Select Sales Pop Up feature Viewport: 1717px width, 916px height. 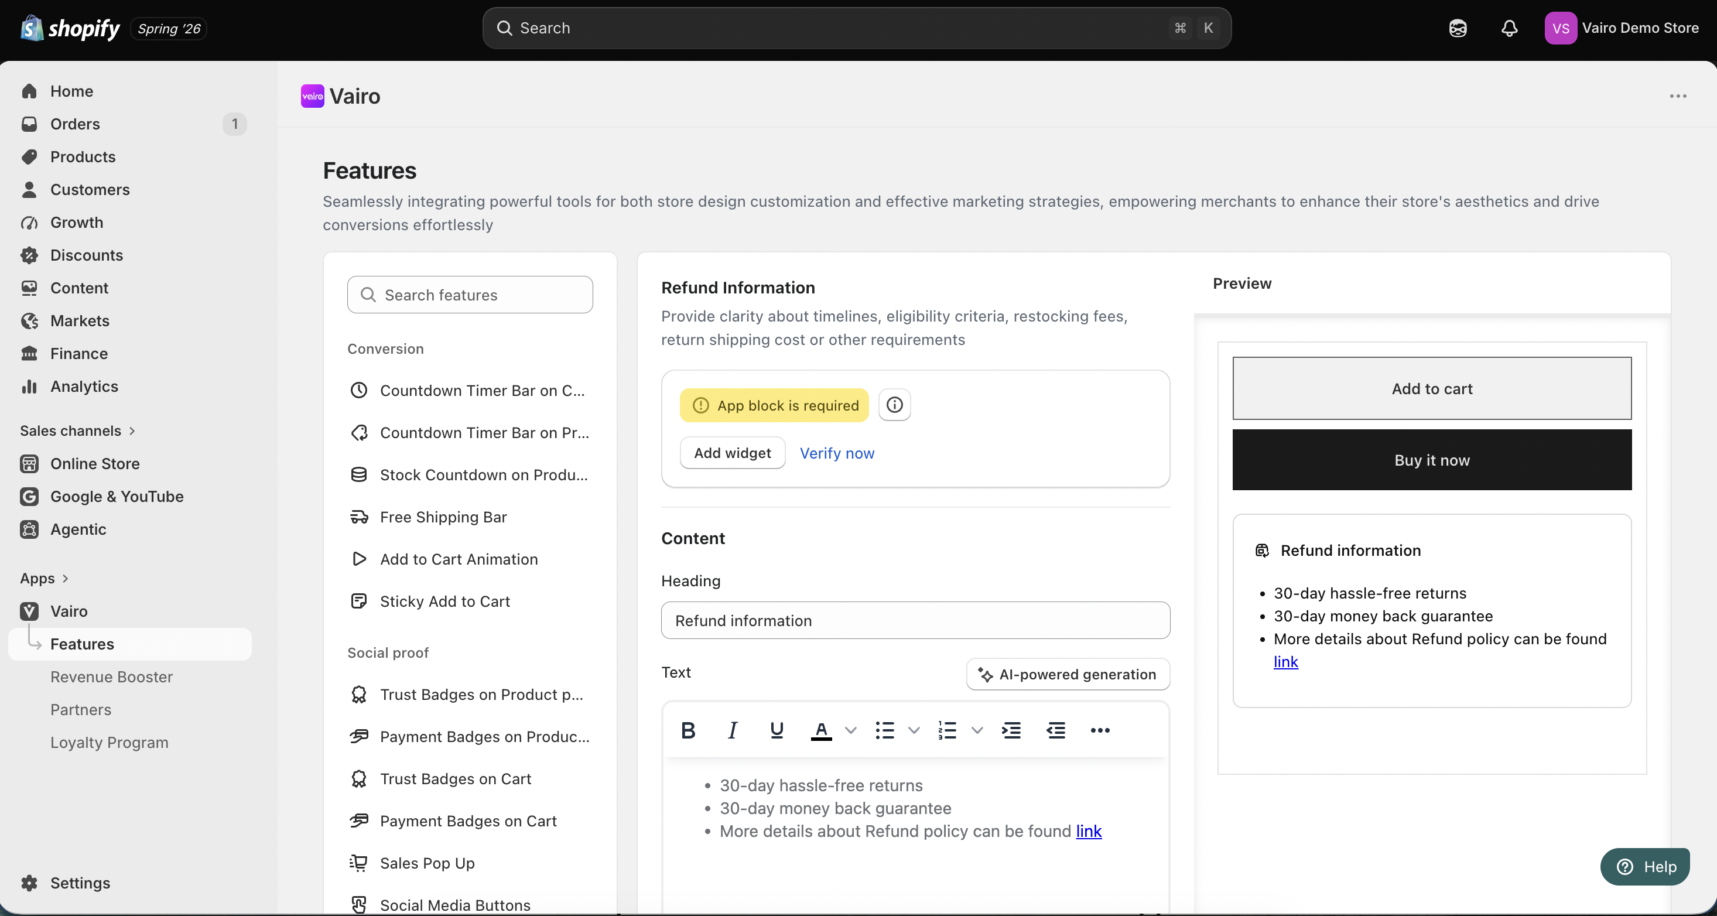point(470,863)
